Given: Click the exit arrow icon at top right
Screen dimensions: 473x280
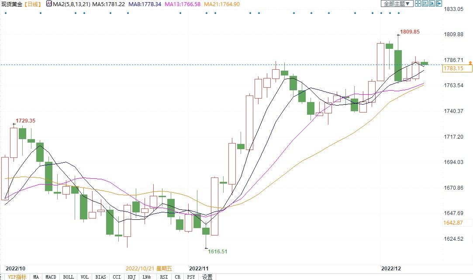Looking at the screenshot, I should (439, 4).
